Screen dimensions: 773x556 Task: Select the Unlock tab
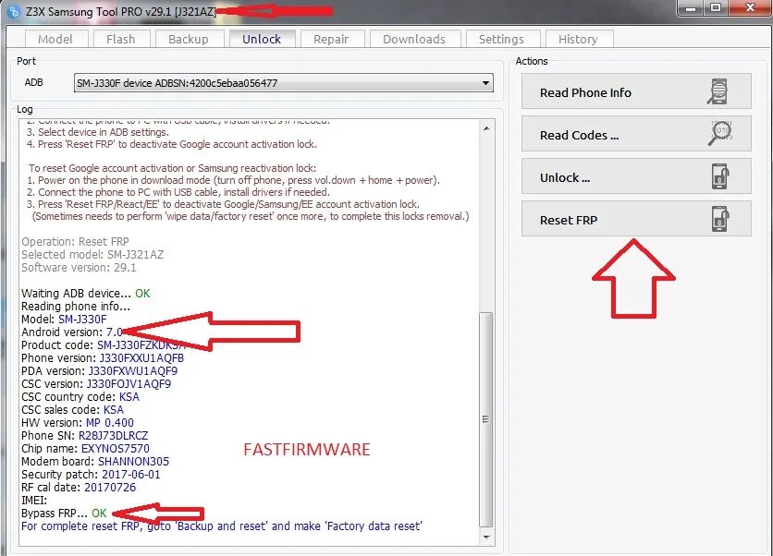click(262, 39)
